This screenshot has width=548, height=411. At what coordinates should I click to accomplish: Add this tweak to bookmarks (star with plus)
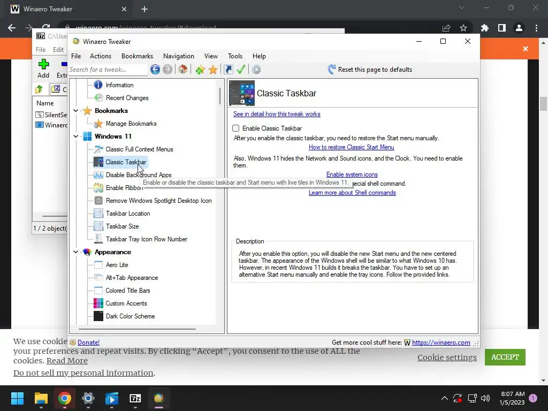200,70
